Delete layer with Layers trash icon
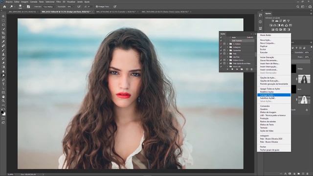Screen dimensions: 313x176 coord(308,174)
